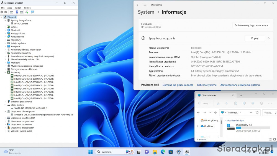The image size is (277, 156).
Task: Open the Windows Start button on taskbar
Action: coord(91,152)
